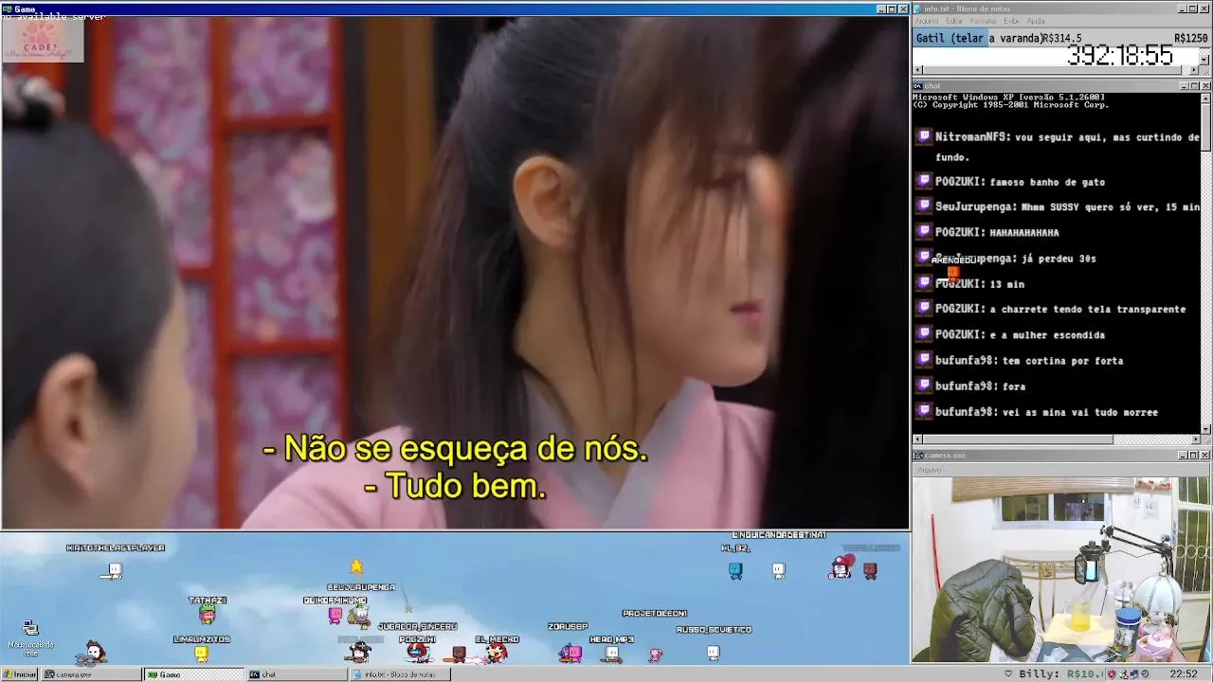
Task: Click the yellow star above SEUJURUPENGA
Action: point(356,566)
